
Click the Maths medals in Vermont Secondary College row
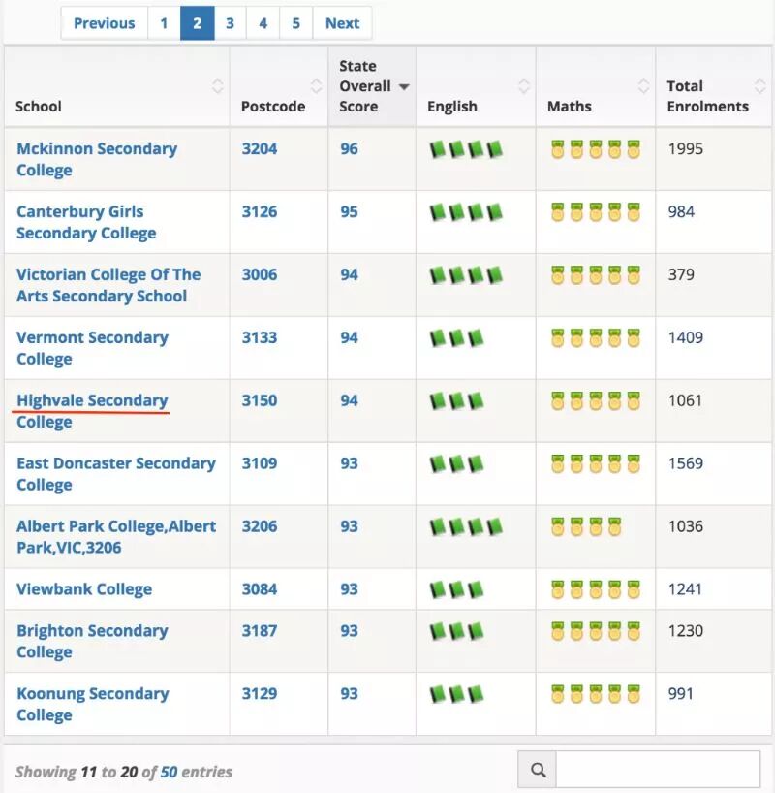596,338
